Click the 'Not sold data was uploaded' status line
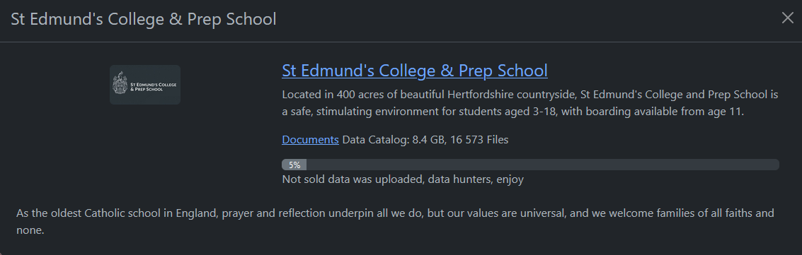 pyautogui.click(x=403, y=179)
